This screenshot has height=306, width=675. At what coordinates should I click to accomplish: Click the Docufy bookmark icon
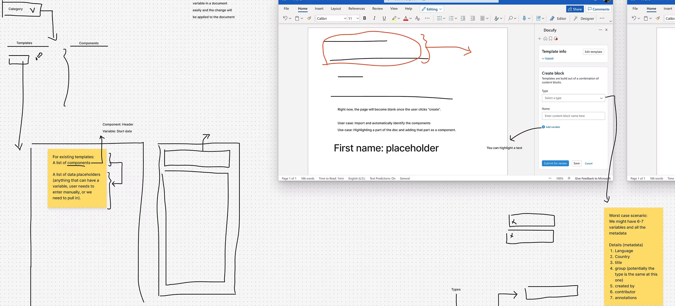tap(550, 39)
